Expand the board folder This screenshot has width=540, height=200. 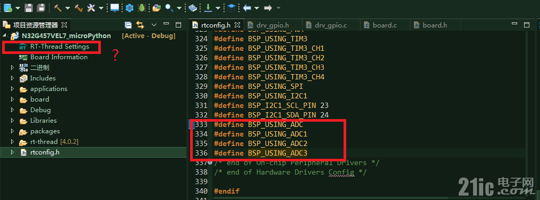click(x=13, y=99)
